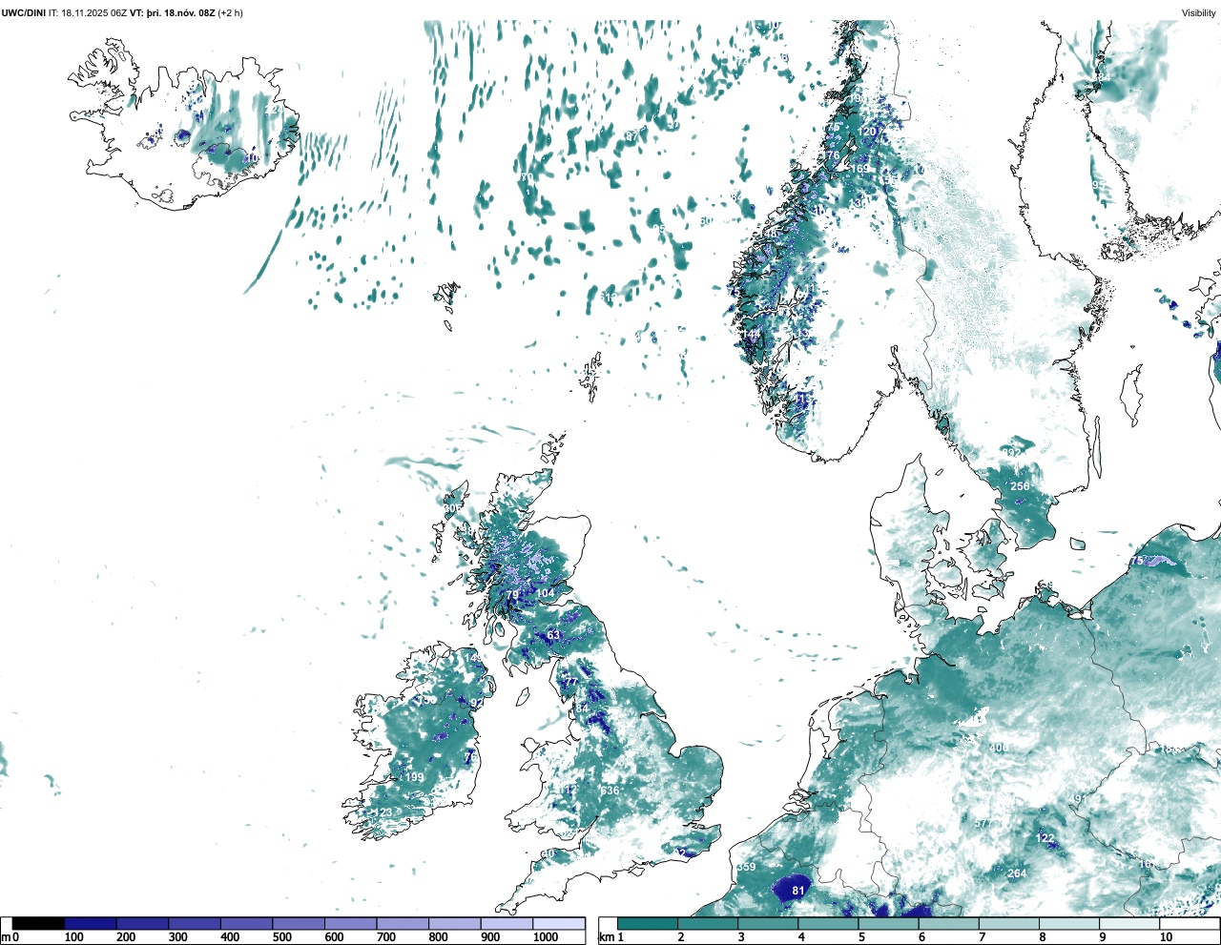The height and width of the screenshot is (945, 1221).
Task: Click the '199' value in Ireland
Action: pyautogui.click(x=415, y=777)
